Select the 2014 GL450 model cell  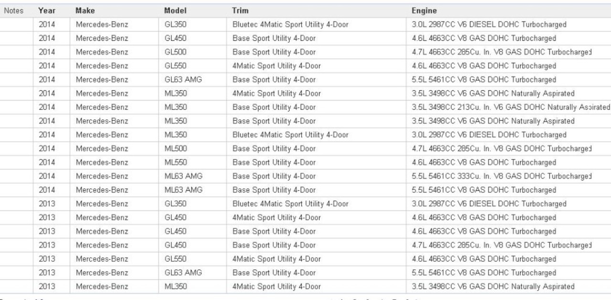175,38
